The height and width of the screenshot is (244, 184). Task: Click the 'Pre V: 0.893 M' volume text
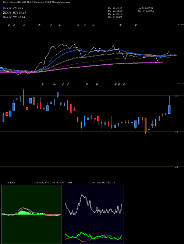click(x=146, y=11)
